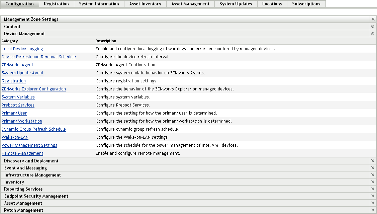
Task: Expand the Event and Messaging section
Action: [x=372, y=167]
